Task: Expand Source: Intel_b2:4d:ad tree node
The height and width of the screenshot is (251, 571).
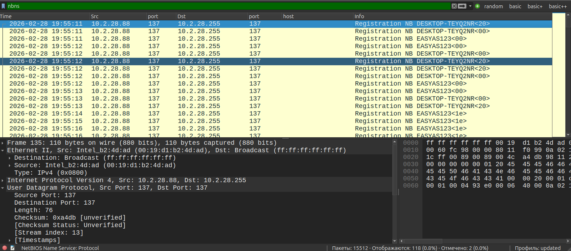Action: coord(10,165)
